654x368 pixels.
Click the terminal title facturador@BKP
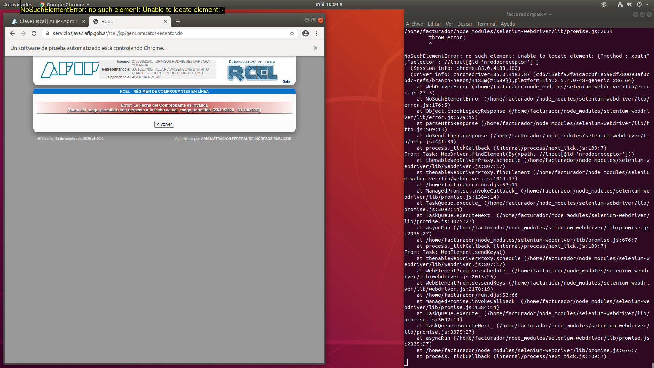(529, 14)
